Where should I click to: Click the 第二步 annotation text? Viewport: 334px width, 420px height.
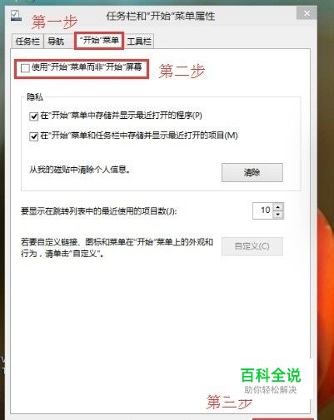182,71
